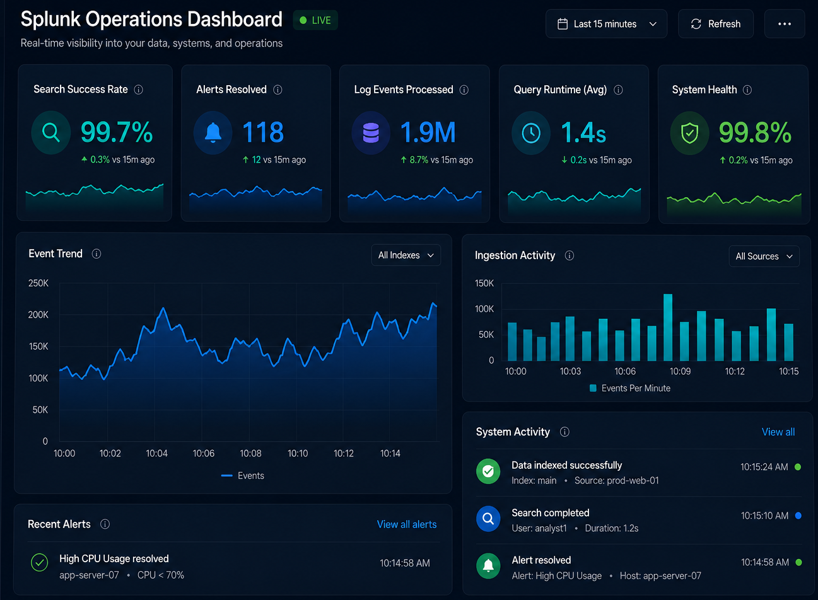Click the Refresh button
Image resolution: width=818 pixels, height=600 pixels.
coord(716,24)
